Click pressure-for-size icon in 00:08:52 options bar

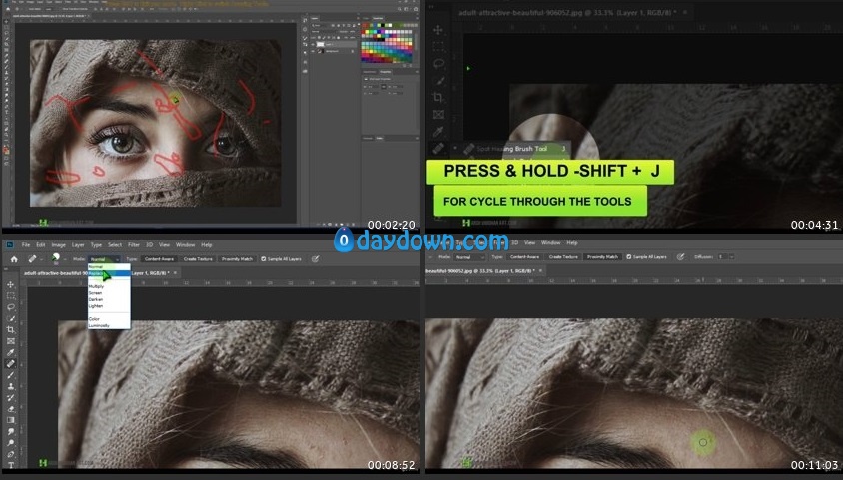(x=315, y=259)
